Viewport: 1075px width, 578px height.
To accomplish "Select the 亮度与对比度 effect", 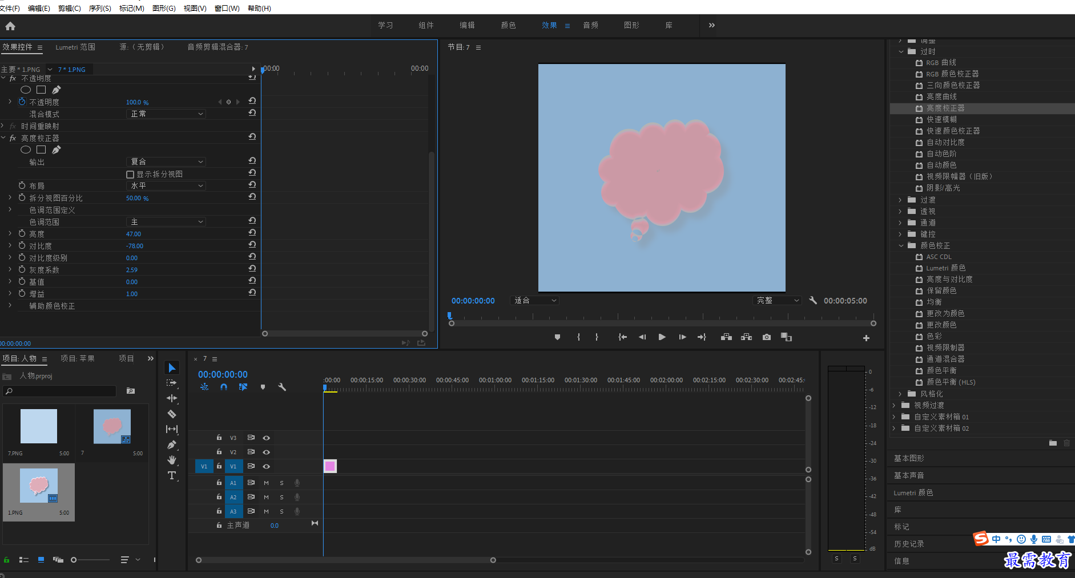I will 949,279.
